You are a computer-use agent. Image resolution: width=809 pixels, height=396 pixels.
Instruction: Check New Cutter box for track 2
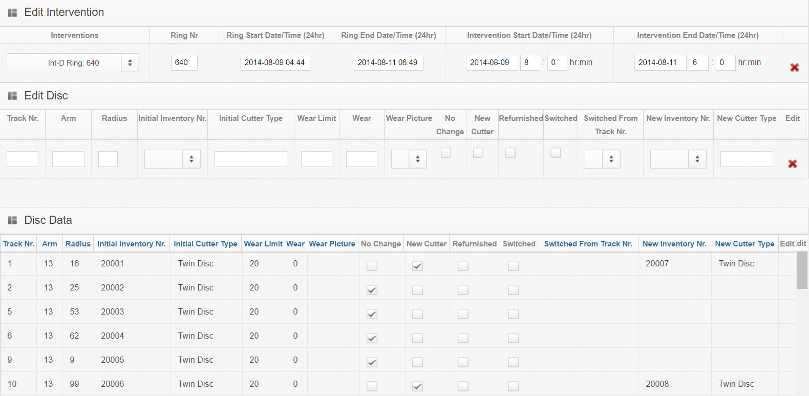pyautogui.click(x=417, y=290)
